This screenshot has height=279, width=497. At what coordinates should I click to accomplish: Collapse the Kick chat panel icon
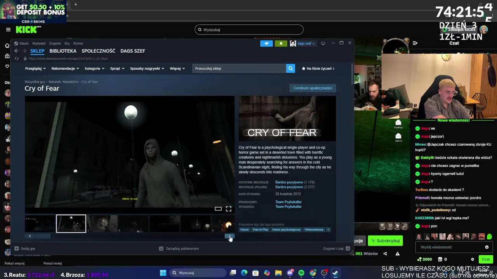(415, 43)
